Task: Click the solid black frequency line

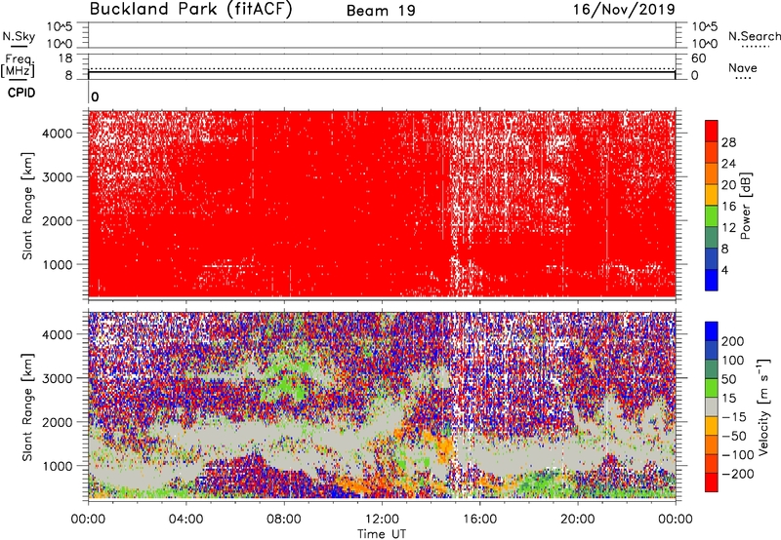Action: (x=382, y=72)
